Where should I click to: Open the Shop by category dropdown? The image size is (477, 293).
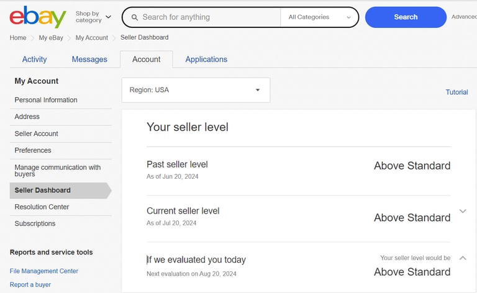click(x=93, y=17)
